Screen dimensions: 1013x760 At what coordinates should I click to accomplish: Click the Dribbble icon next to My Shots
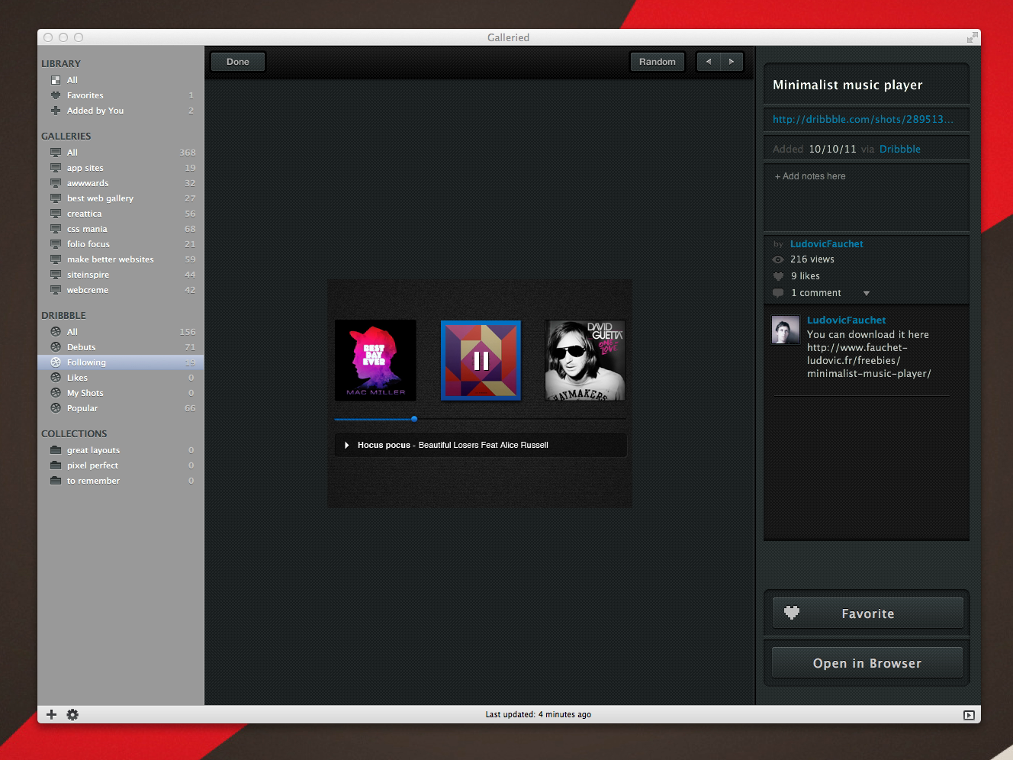[x=56, y=393]
